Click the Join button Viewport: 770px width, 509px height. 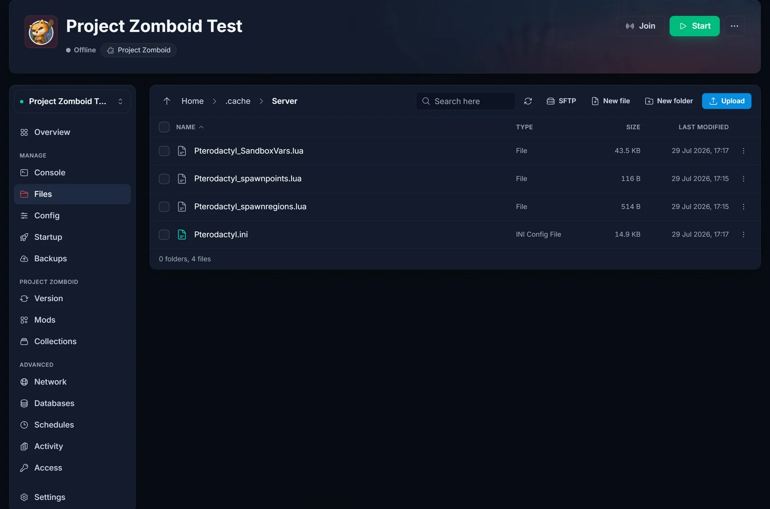coord(640,26)
